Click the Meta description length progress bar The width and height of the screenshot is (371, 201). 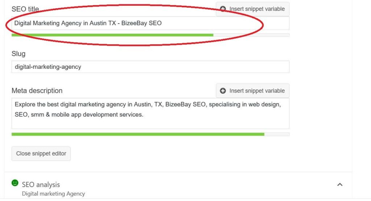(x=150, y=134)
